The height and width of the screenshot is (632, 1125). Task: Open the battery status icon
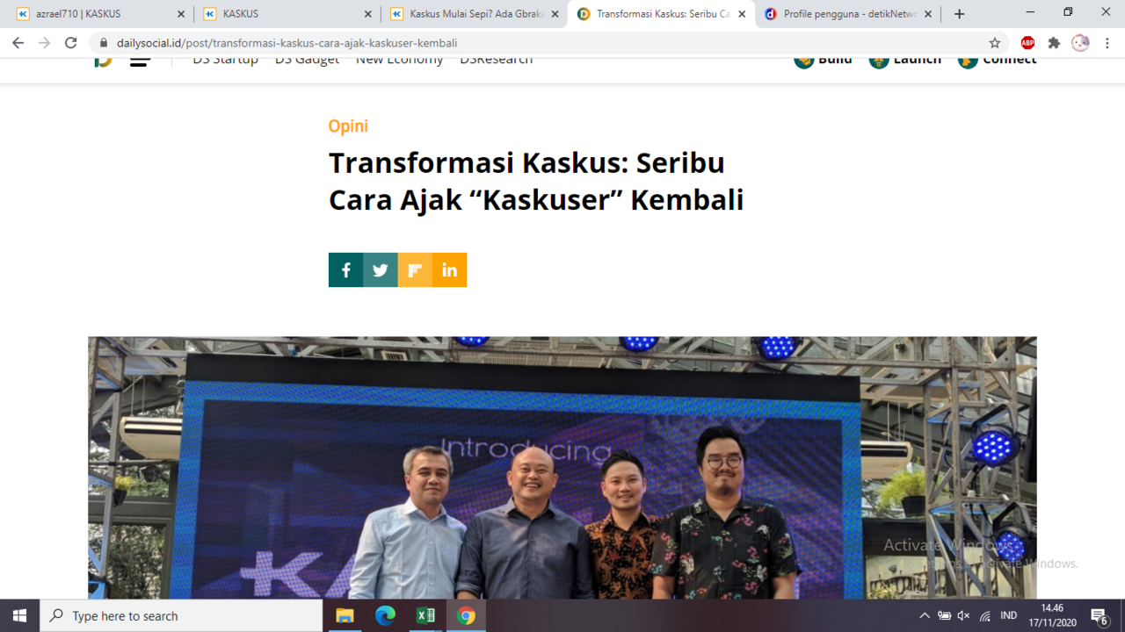click(944, 615)
